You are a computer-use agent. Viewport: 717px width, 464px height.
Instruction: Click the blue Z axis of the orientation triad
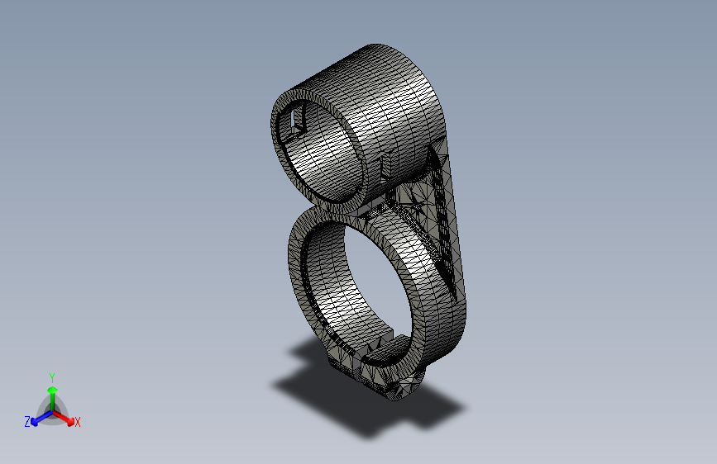41,418
